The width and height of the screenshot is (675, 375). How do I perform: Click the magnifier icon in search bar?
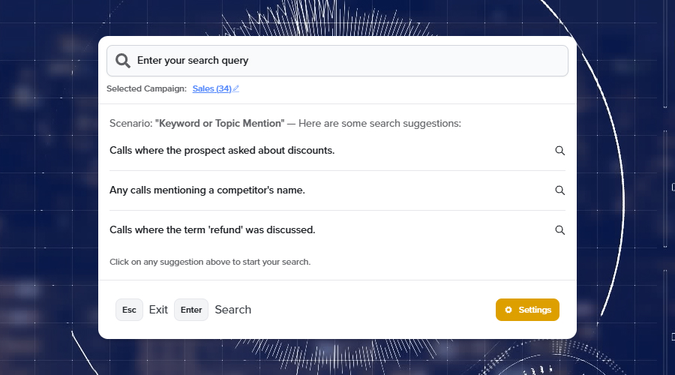[x=123, y=61]
